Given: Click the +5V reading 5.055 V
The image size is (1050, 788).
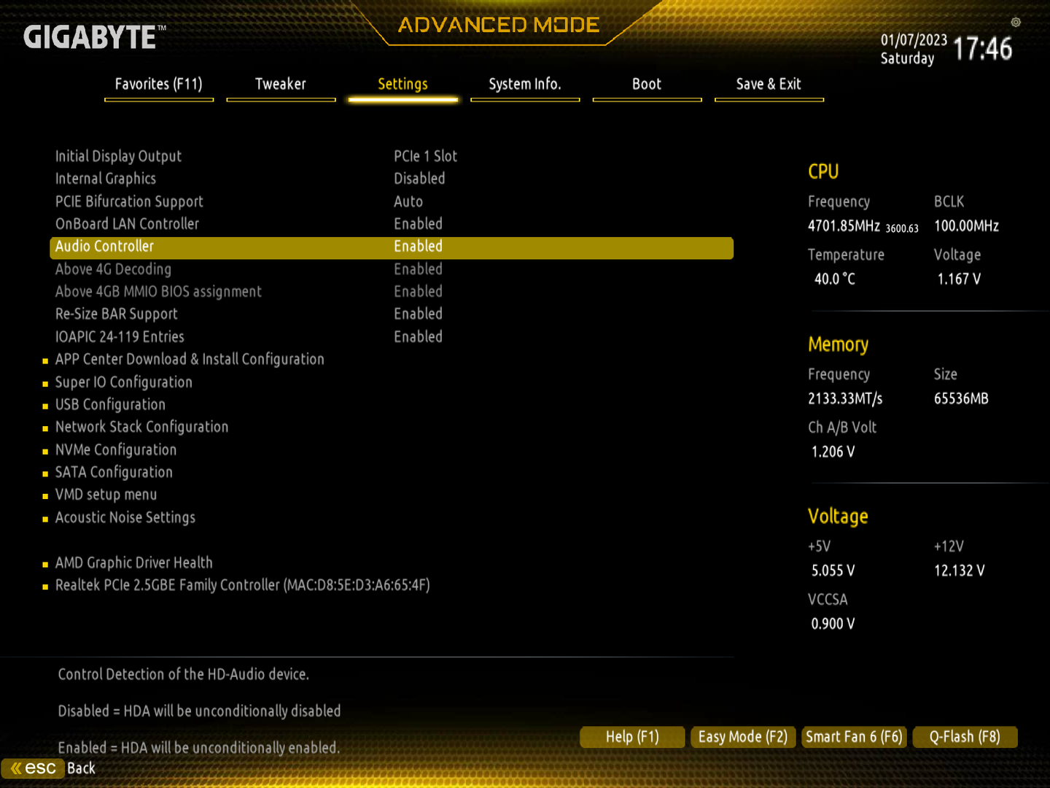Looking at the screenshot, I should (833, 571).
